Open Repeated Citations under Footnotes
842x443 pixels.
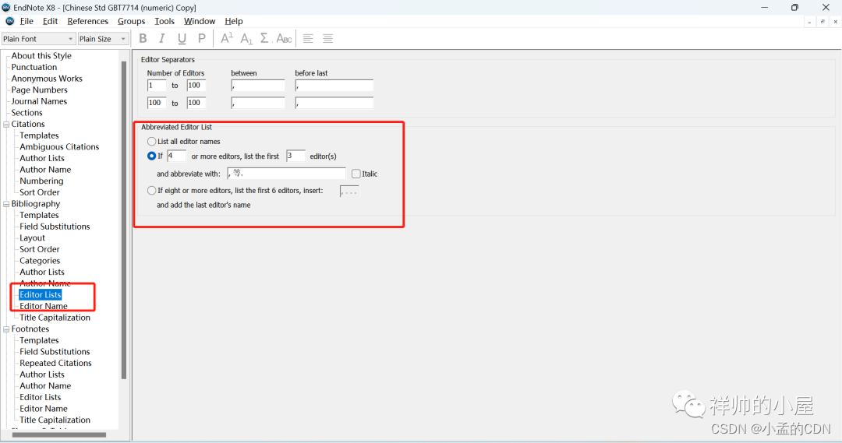pos(55,363)
